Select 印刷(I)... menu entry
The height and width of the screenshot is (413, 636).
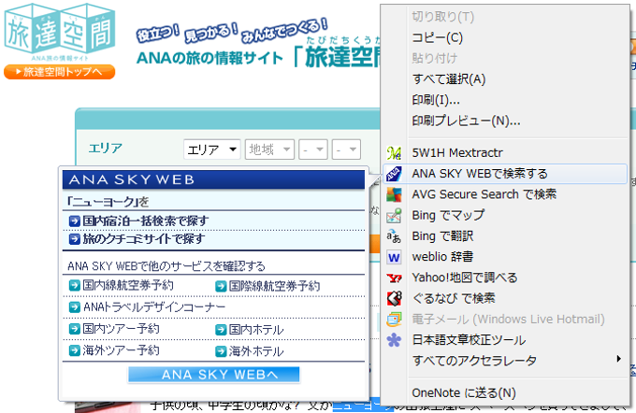505,100
